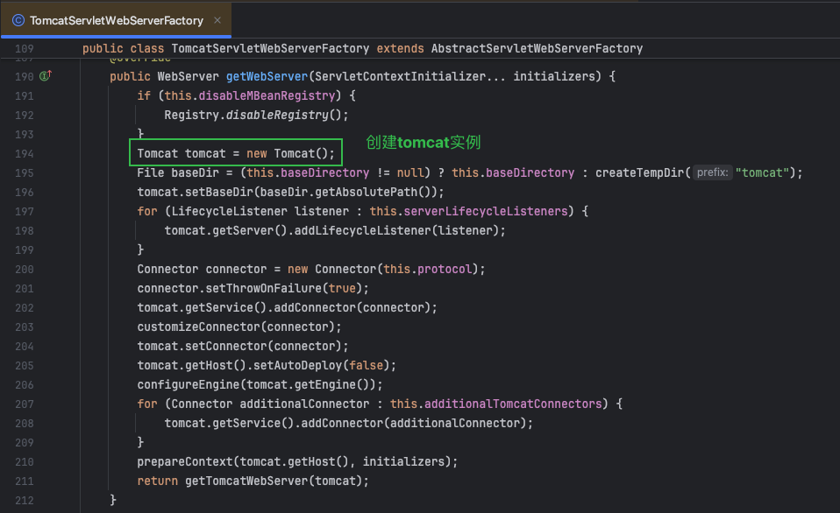840x513 pixels.
Task: Click disableRegistry() call on line 192
Action: (283, 115)
